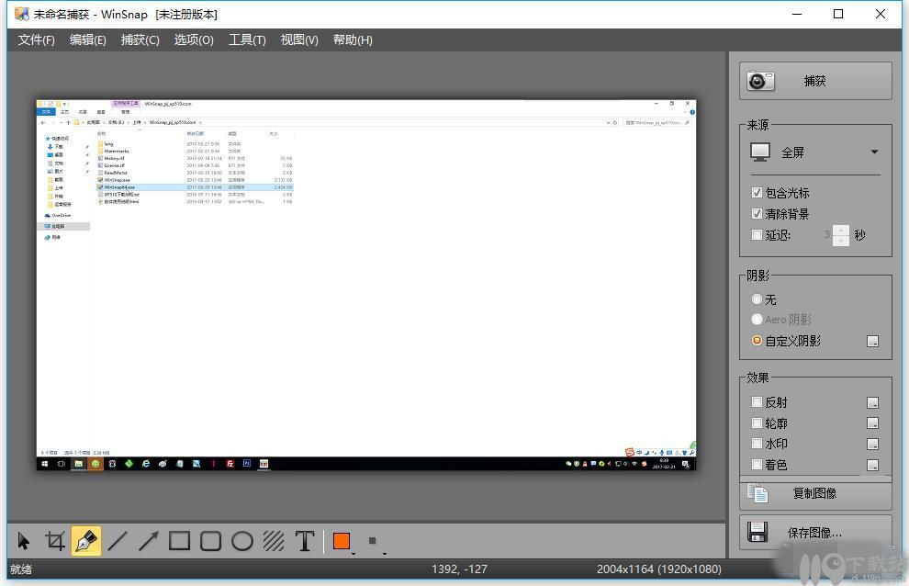Open the 文件(F) menu

(36, 40)
